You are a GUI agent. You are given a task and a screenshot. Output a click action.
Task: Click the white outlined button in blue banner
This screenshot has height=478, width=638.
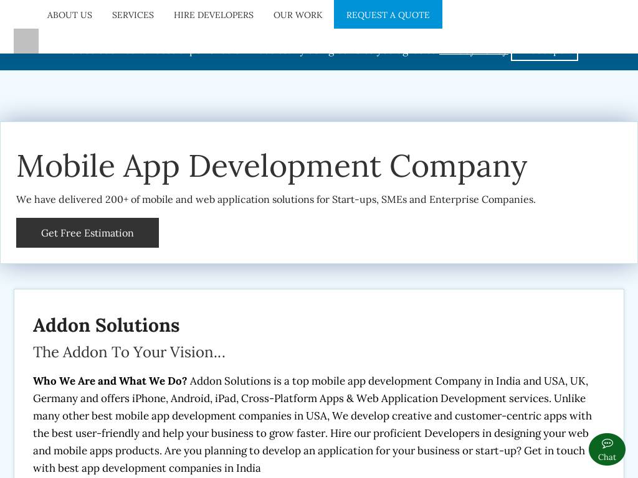pyautogui.click(x=544, y=57)
